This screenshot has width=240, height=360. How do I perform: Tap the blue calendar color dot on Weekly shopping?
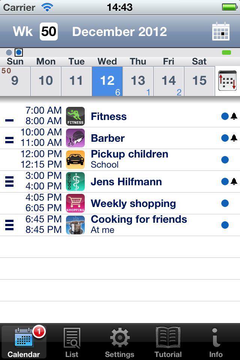(x=225, y=203)
